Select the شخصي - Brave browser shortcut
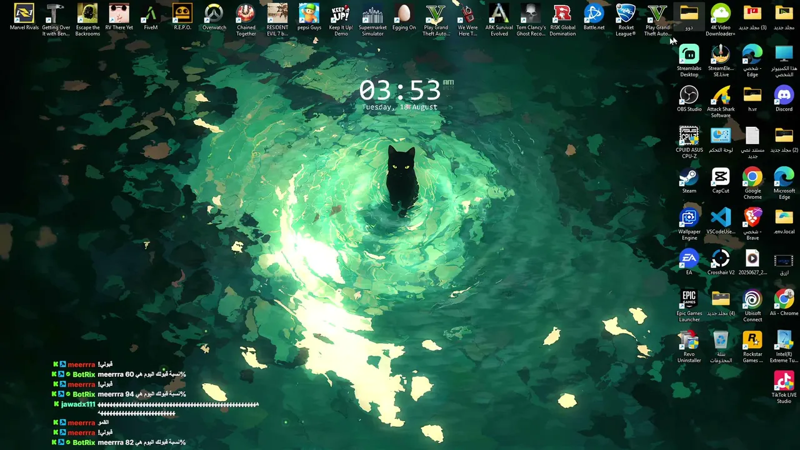The height and width of the screenshot is (450, 800). [752, 224]
